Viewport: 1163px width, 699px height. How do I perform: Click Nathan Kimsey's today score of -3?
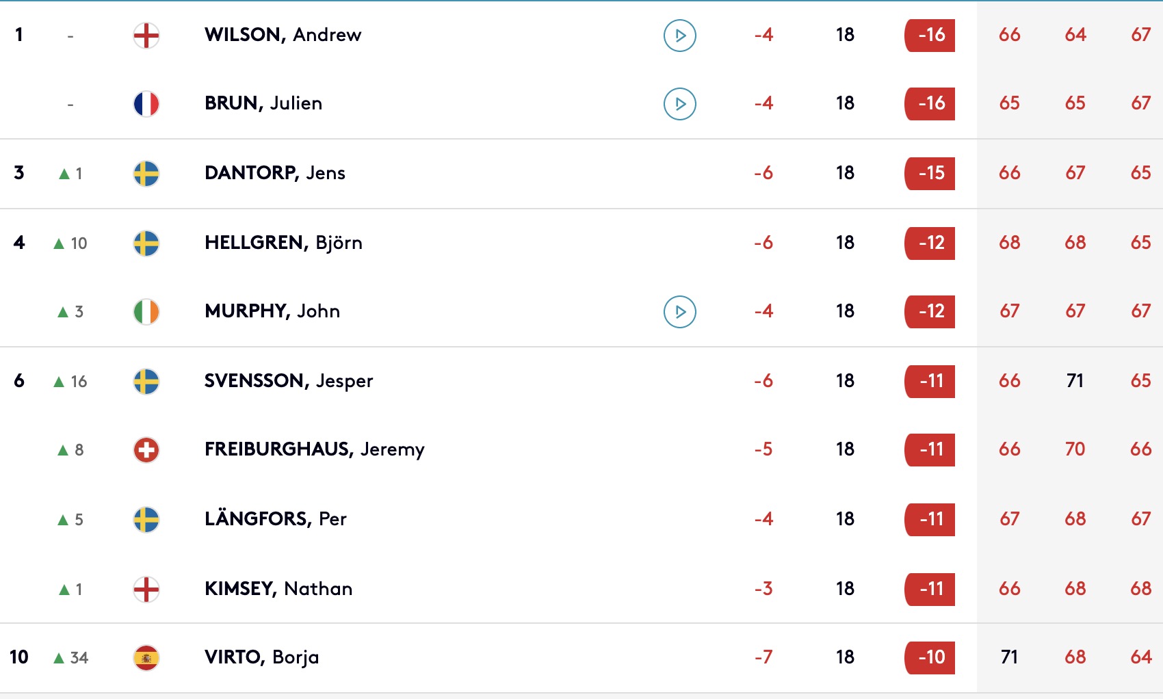click(x=763, y=589)
